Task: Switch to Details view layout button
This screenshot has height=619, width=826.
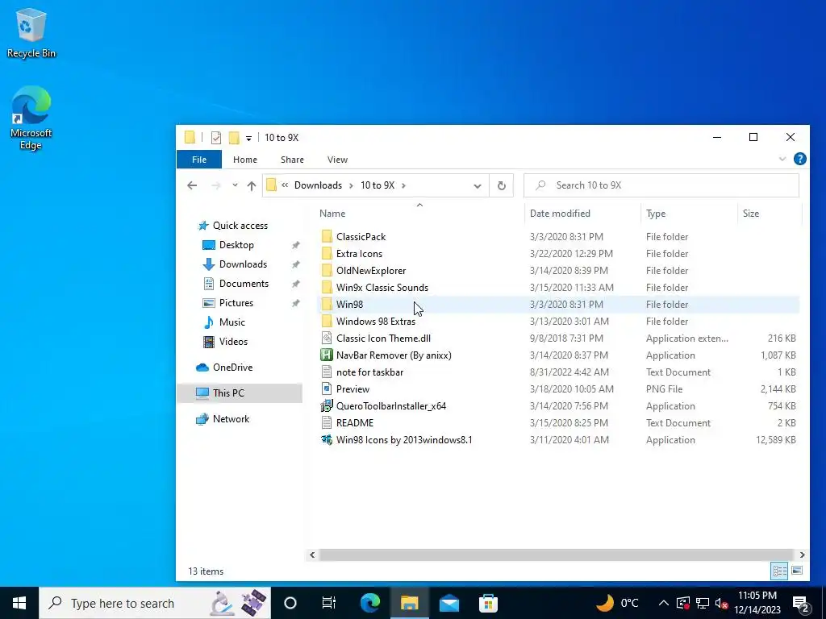Action: coord(780,571)
